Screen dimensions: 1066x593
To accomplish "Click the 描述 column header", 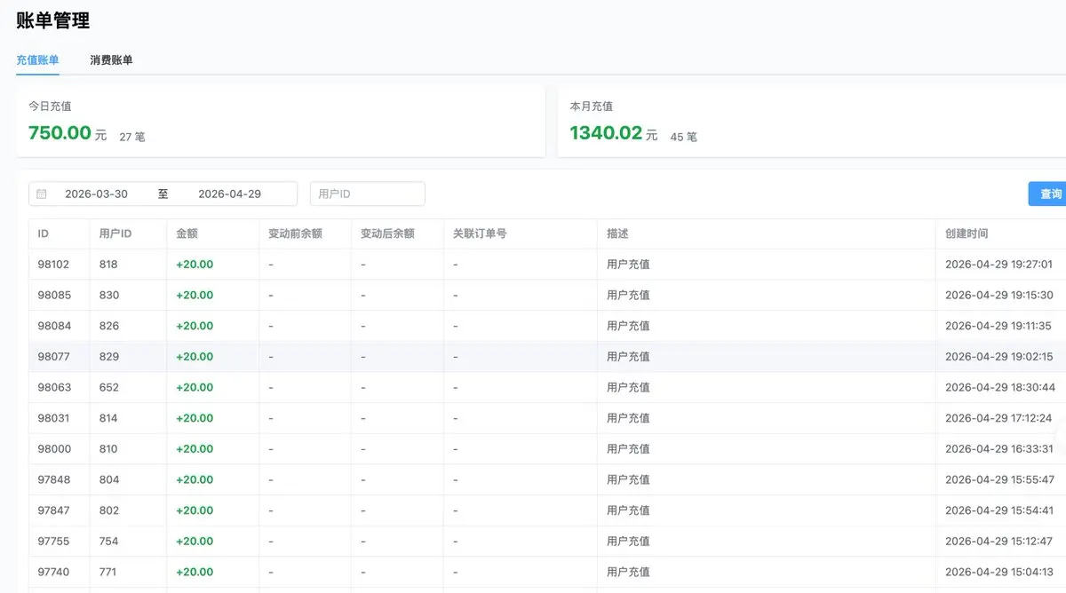I will (x=617, y=233).
